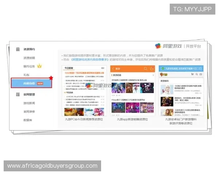
Task: Click the pink anime banner at the PC preview bottom
Action: (x=94, y=112)
